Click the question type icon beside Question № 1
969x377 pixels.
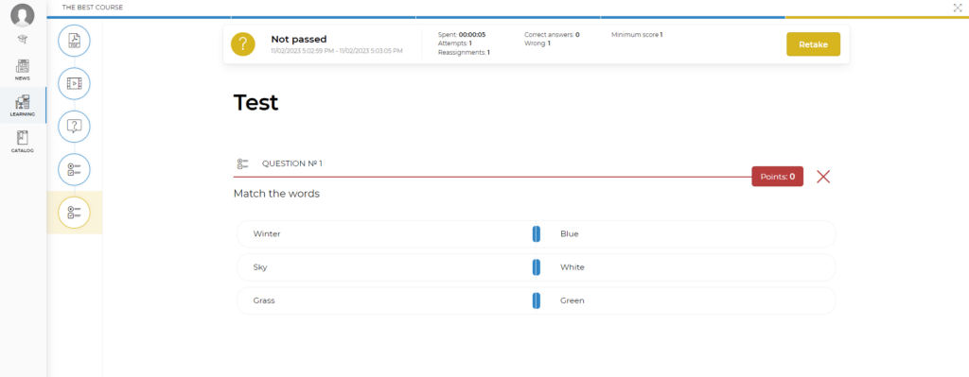pos(243,163)
